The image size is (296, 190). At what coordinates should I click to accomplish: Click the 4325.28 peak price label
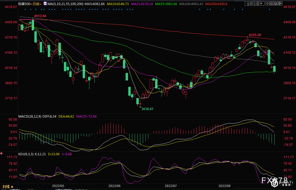255,35
